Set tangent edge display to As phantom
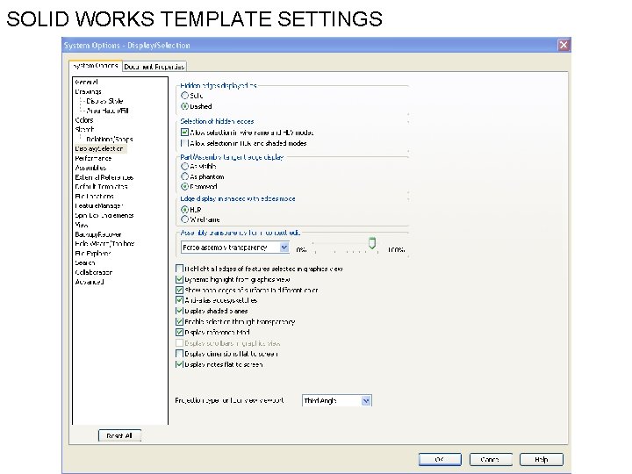Viewport: 632px width, 474px height. coord(184,176)
